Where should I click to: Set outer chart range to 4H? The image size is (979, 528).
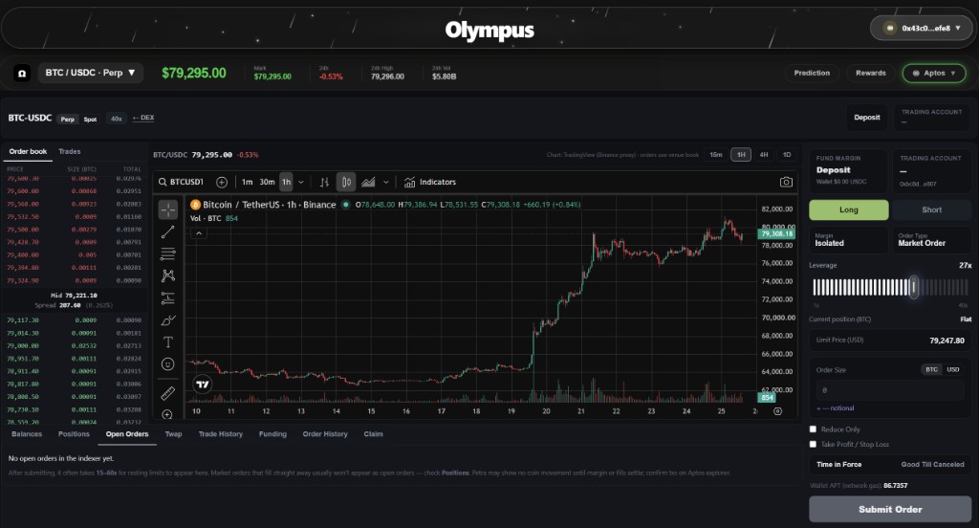pyautogui.click(x=764, y=154)
